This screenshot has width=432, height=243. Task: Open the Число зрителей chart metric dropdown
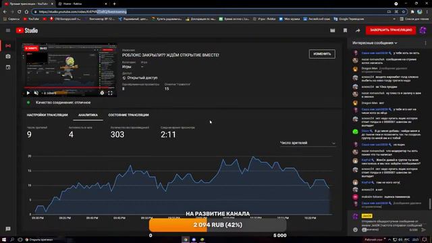308,143
